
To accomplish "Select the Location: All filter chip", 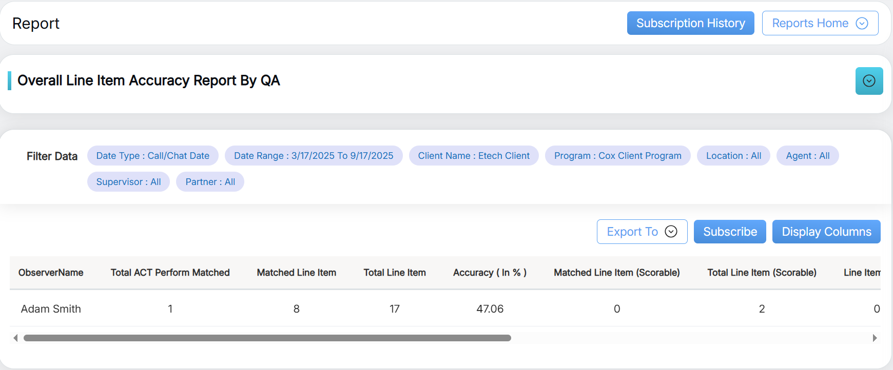I will (x=733, y=156).
